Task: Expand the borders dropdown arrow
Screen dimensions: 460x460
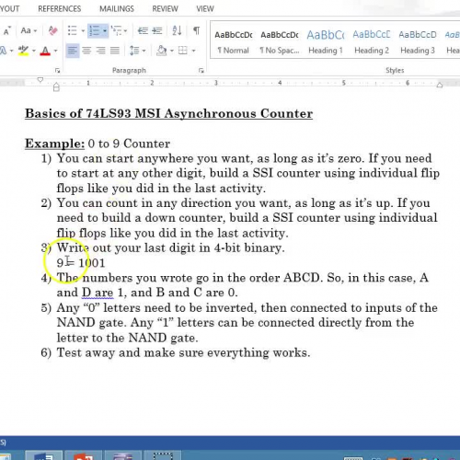Action: click(193, 51)
